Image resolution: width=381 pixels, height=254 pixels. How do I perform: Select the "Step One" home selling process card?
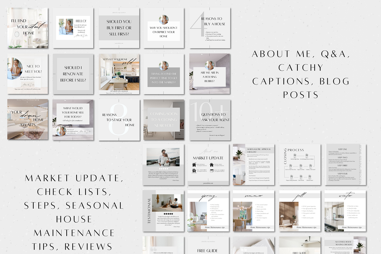pos(346,164)
